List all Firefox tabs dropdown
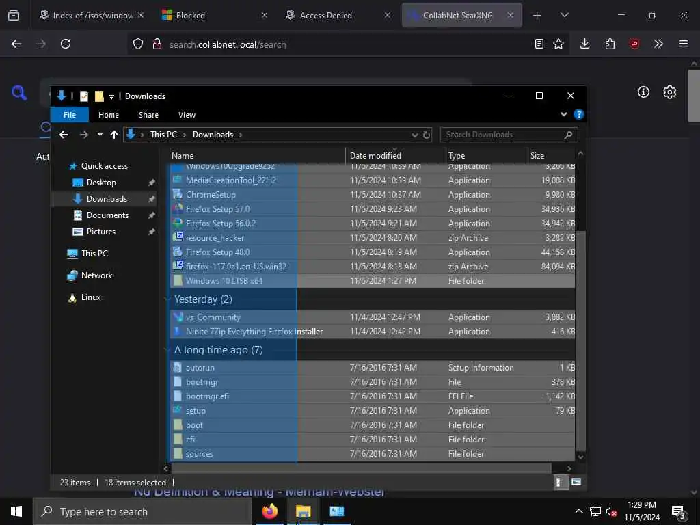 (564, 15)
